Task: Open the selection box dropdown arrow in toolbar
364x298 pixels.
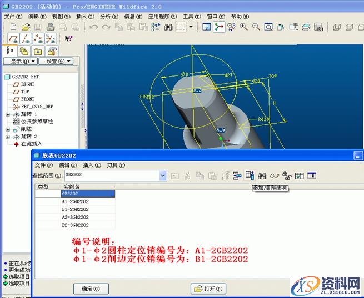Action: [191, 27]
